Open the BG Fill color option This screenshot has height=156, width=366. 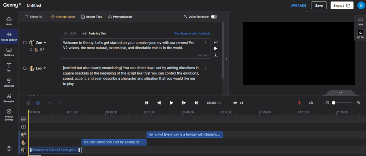pyautogui.click(x=360, y=35)
